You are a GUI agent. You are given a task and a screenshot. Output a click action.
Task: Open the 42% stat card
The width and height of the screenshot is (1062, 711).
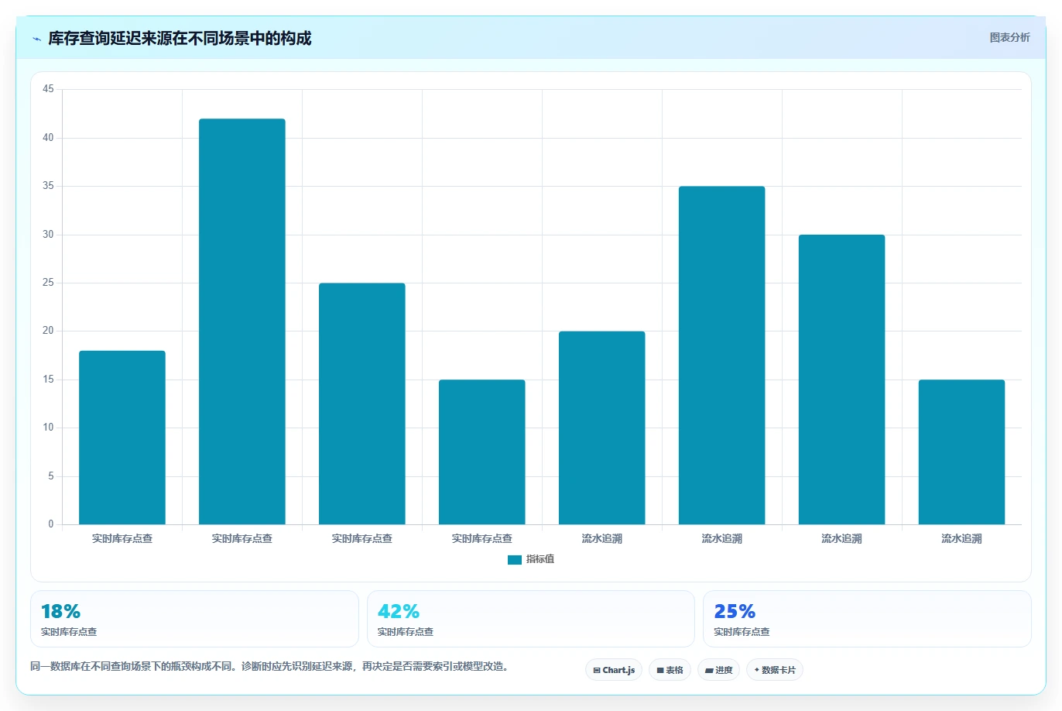tap(531, 619)
